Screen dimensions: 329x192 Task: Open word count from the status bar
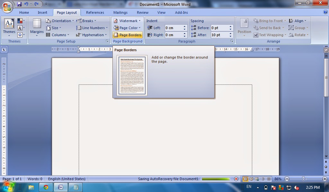(35, 179)
